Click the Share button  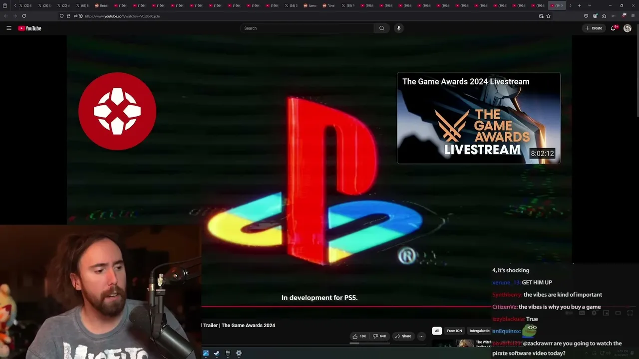tap(403, 336)
